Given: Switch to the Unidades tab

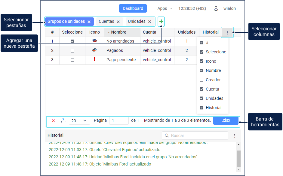Looking at the screenshot, I should click(137, 21).
